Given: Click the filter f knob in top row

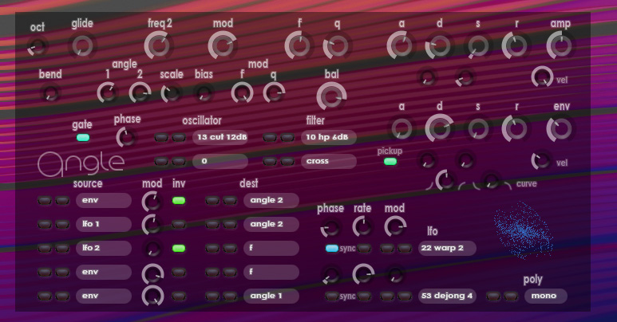Looking at the screenshot, I should pos(299,45).
